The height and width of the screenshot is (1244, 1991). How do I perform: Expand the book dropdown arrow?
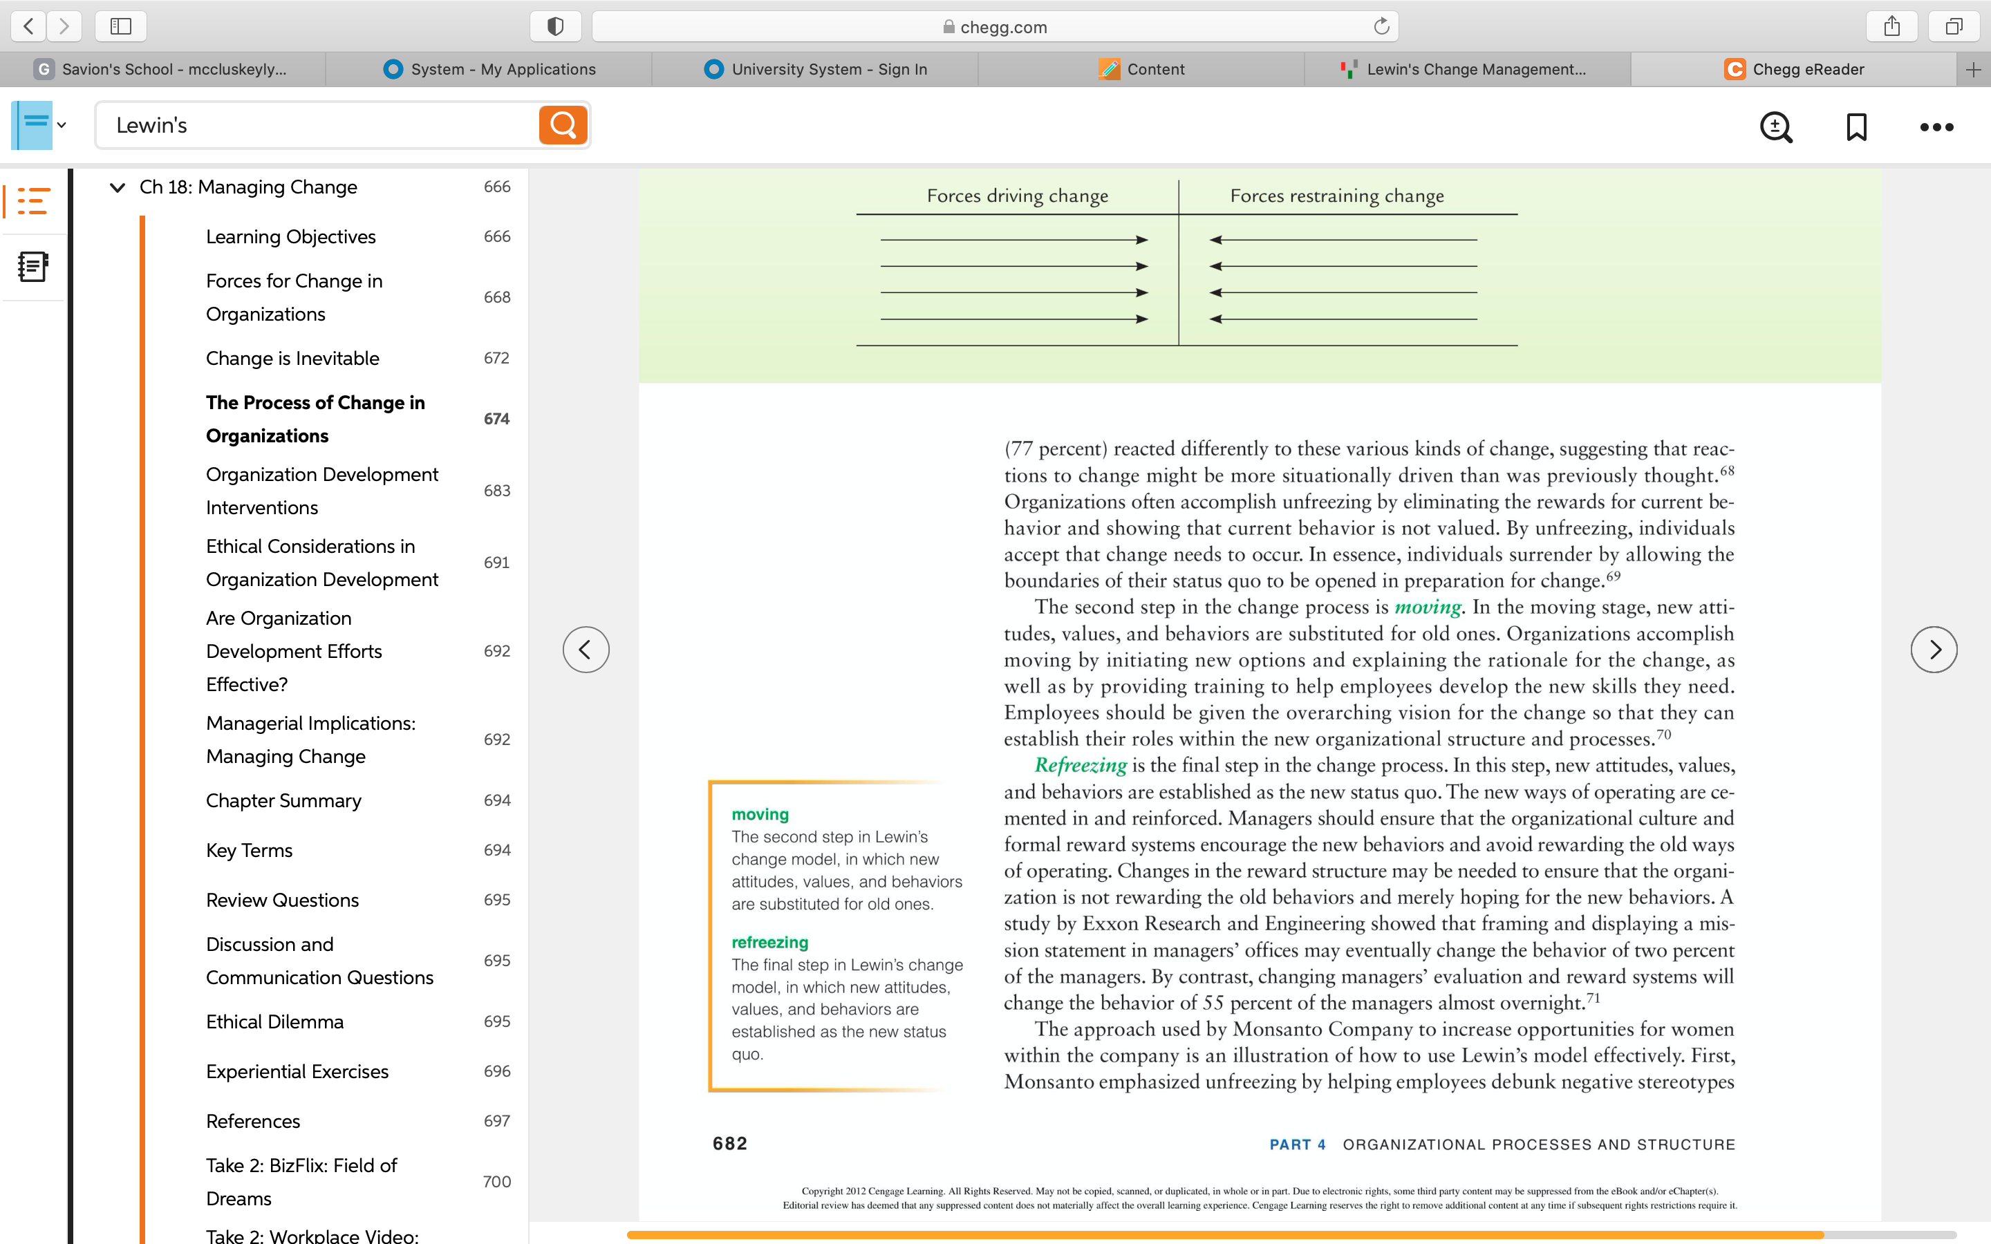(x=62, y=125)
